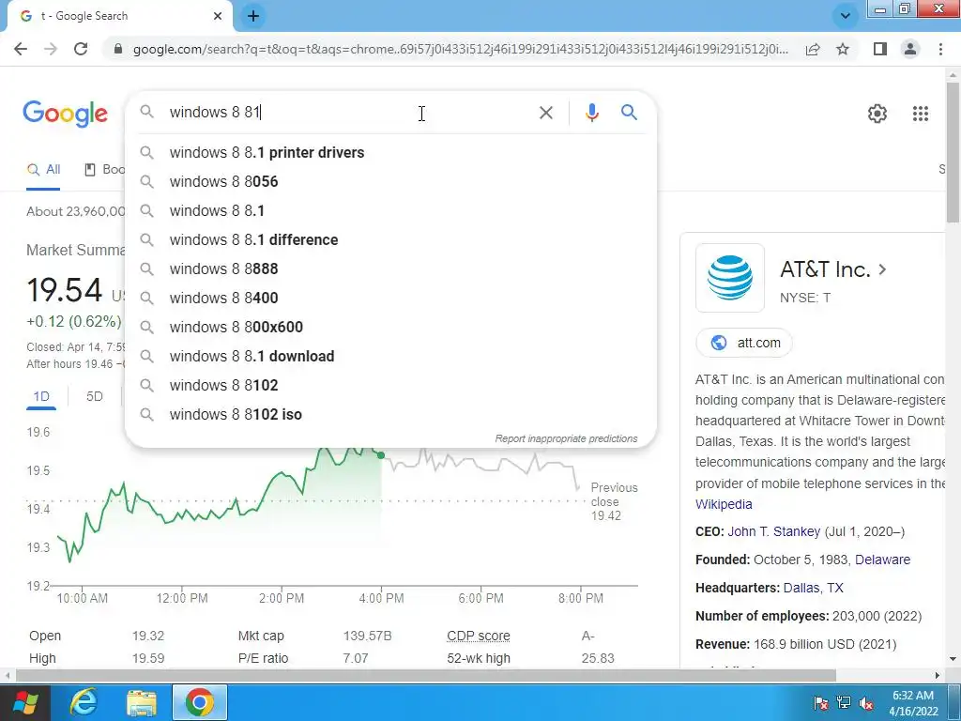961x721 pixels.
Task: Open a new tab with the plus button
Action: [253, 16]
